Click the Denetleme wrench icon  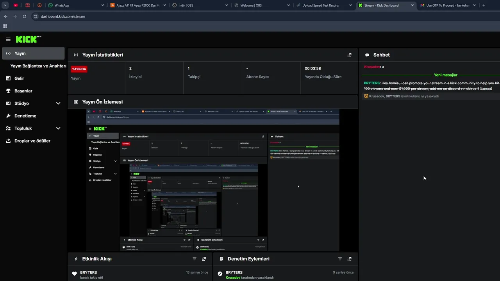[8, 116]
